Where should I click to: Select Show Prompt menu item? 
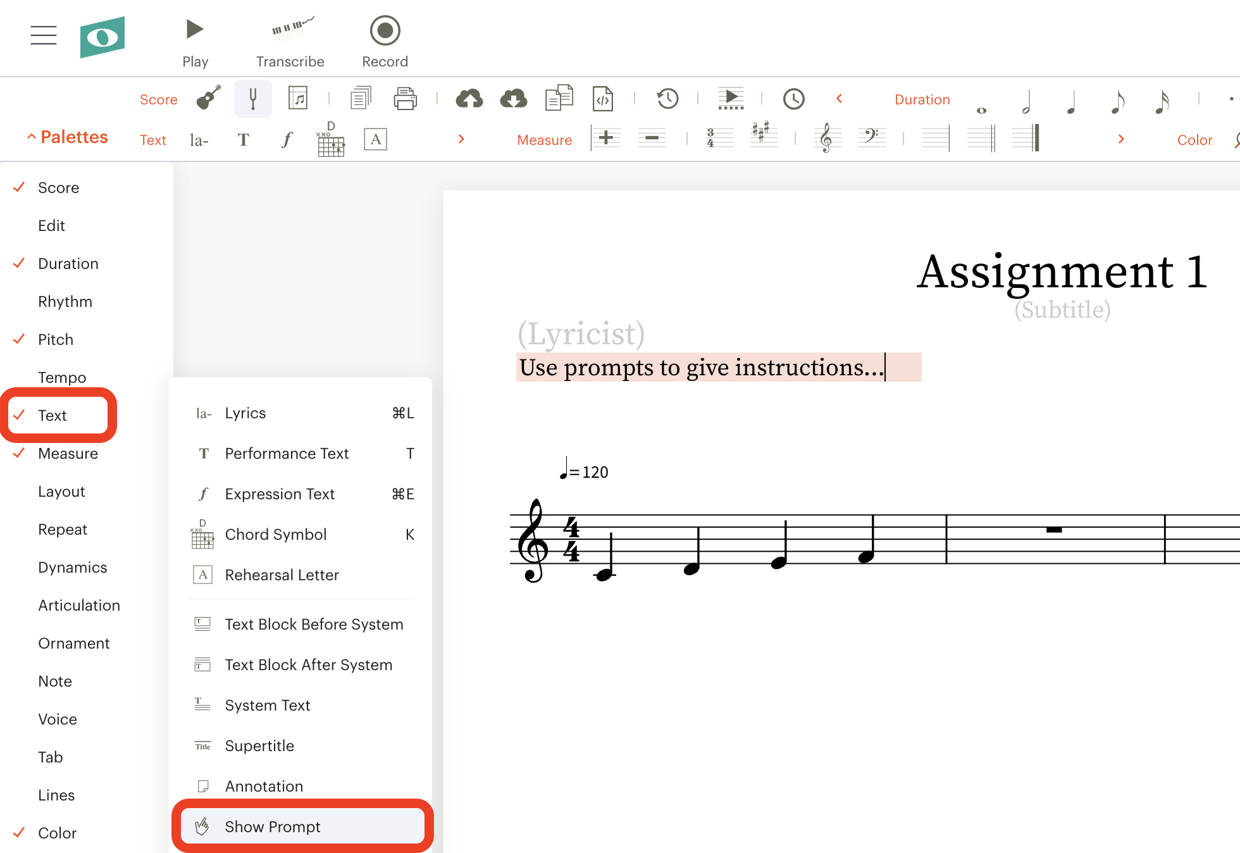pos(302,827)
